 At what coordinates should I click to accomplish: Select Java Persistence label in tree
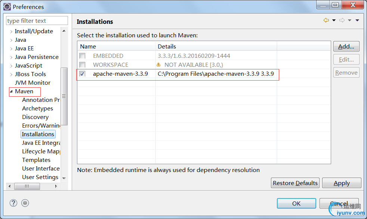(x=37, y=57)
